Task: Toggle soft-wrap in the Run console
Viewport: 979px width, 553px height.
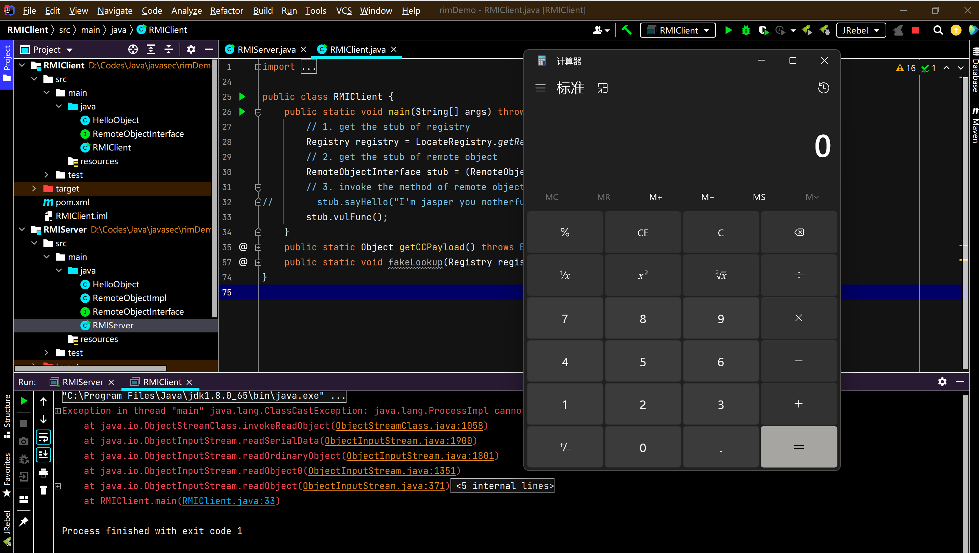Action: click(43, 437)
